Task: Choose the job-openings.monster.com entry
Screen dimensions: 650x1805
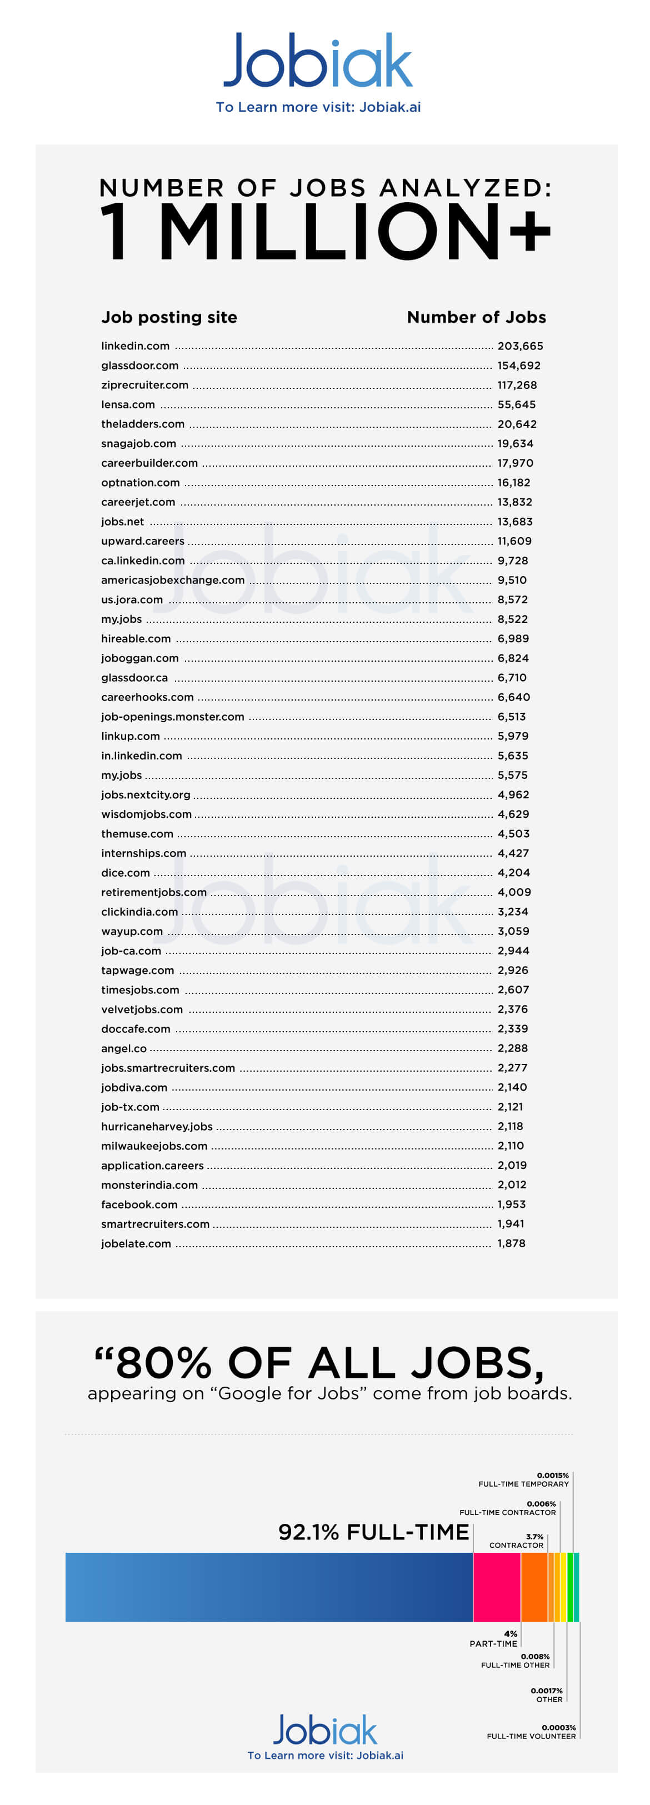Action: pyautogui.click(x=172, y=717)
